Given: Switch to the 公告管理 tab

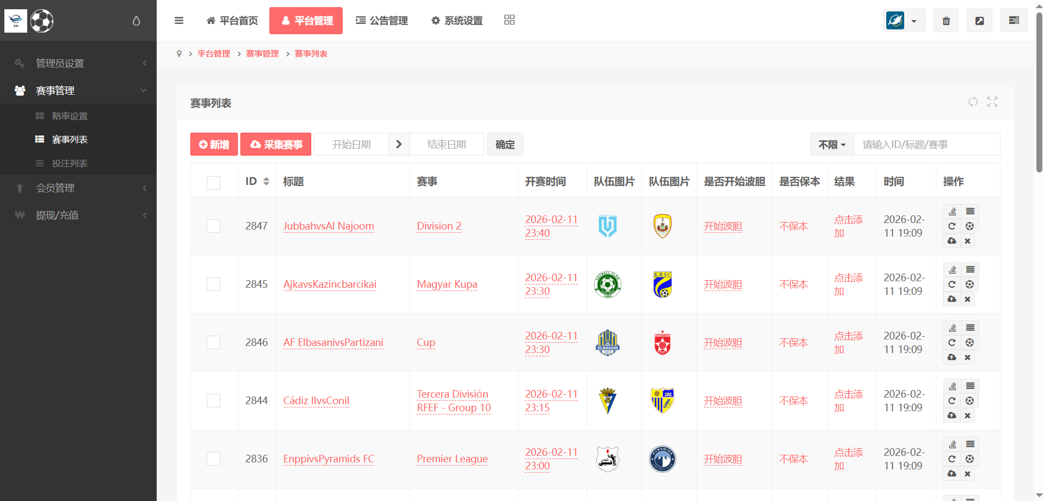Looking at the screenshot, I should tap(382, 21).
